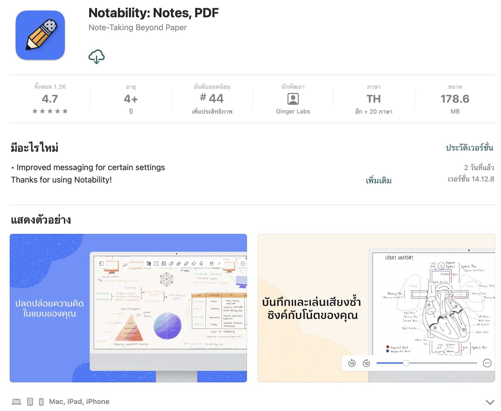Select the eraser tool icon
Screen dimensions: 501x411
point(194,264)
